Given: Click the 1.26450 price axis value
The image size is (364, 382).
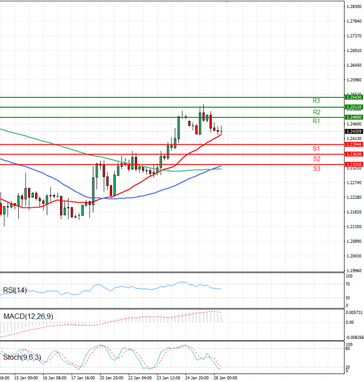Looking at the screenshot, I should click(354, 65).
